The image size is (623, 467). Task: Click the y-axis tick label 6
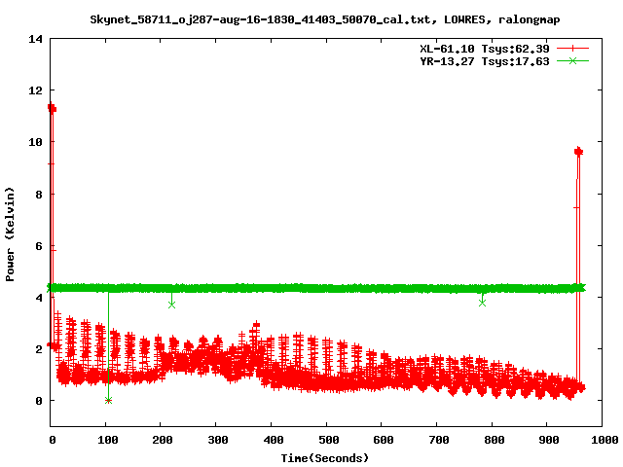click(x=39, y=246)
